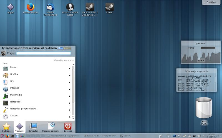Launch No More Room in Hell

70,7
